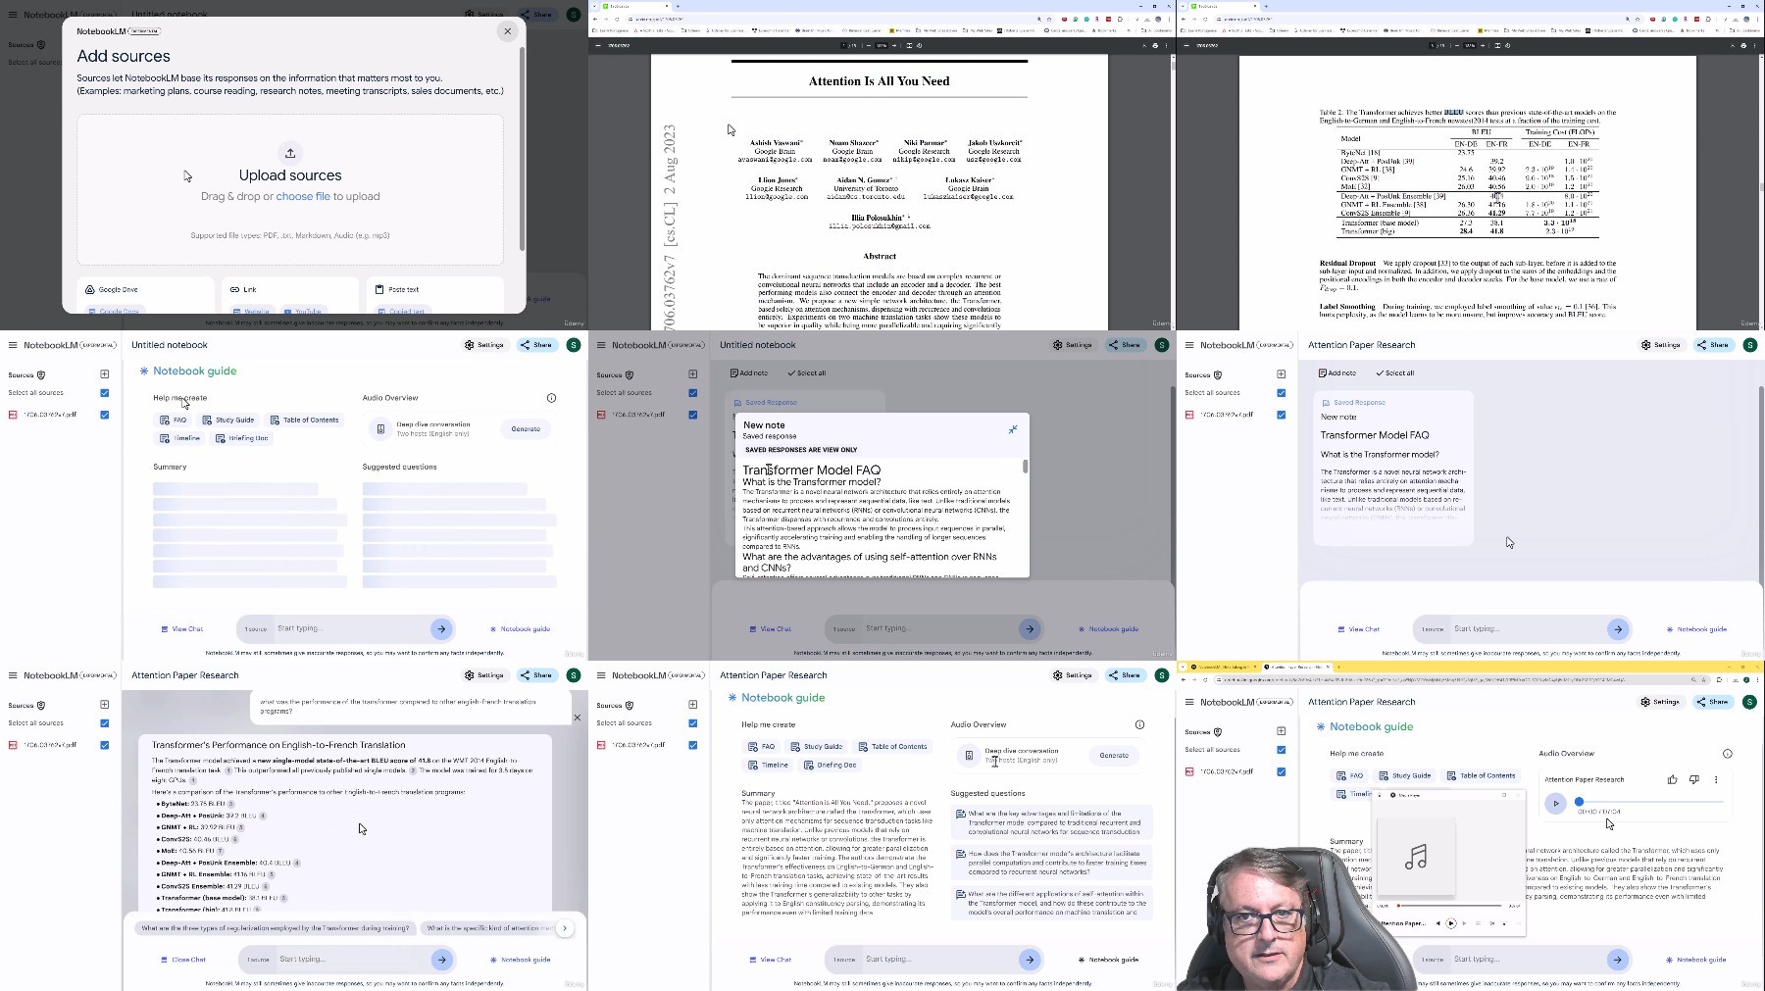The image size is (1765, 991).
Task: Click Generate in the loading Untitled notebook panel
Action: (526, 429)
